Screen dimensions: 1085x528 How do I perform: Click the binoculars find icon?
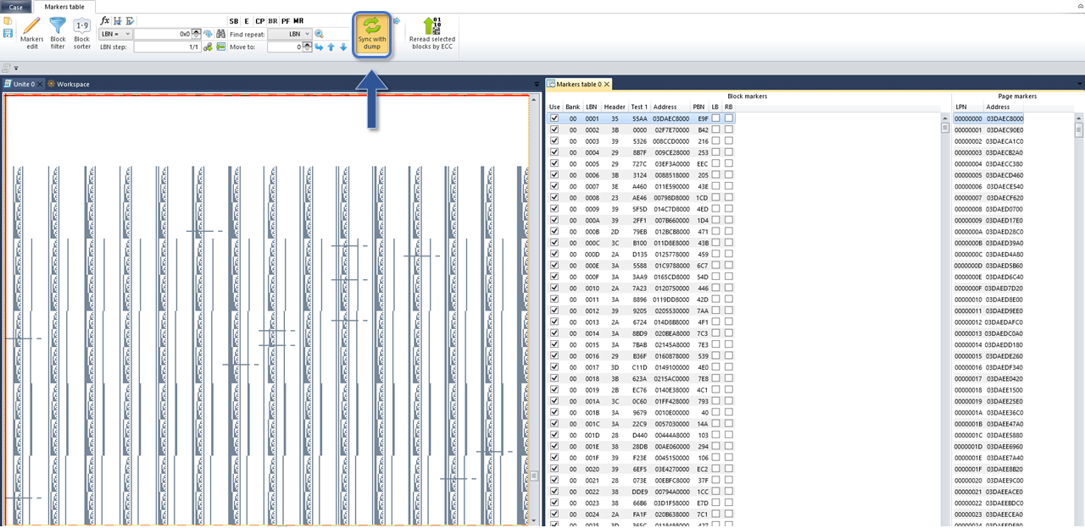pos(220,34)
